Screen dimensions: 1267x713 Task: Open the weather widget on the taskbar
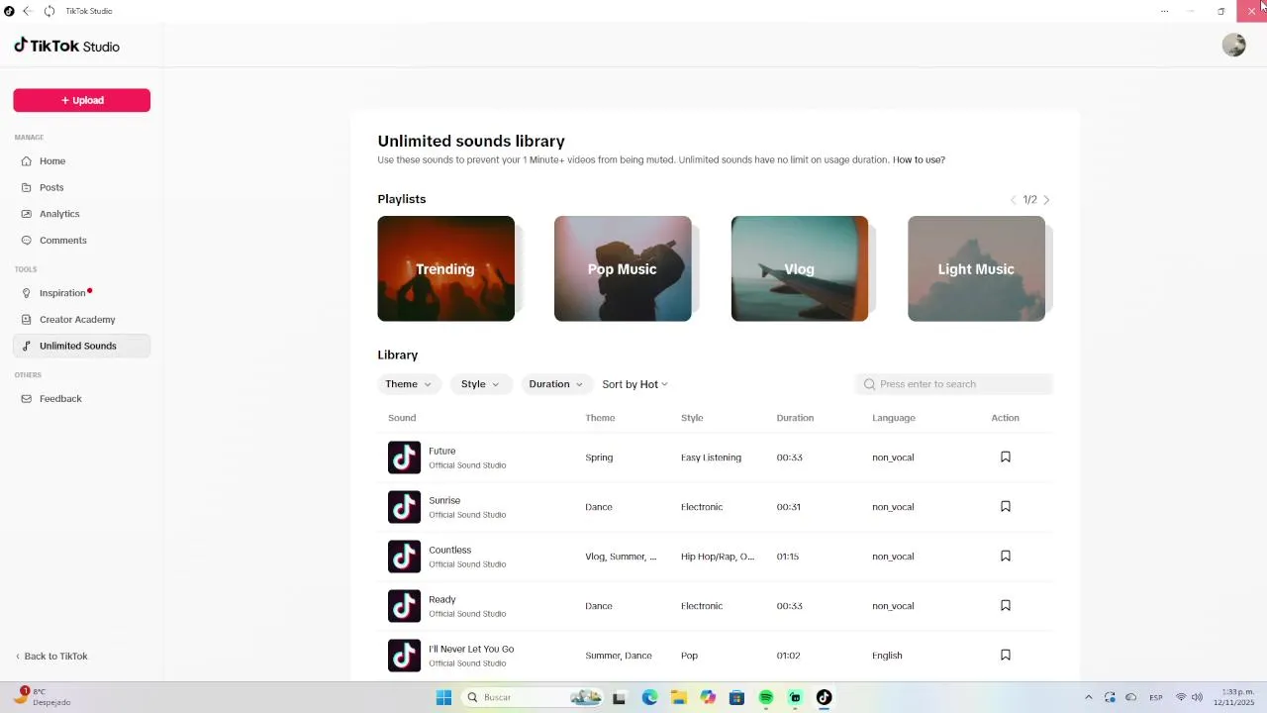tap(42, 697)
